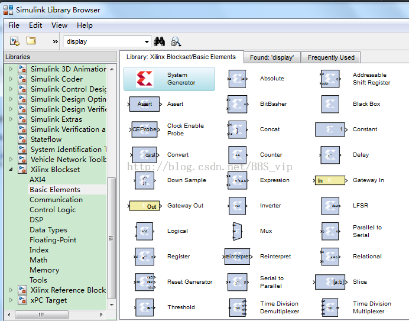Image resolution: width=409 pixels, height=321 pixels.
Task: Open the Edit menu
Action: [35, 25]
